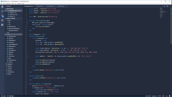172x97 pixels.
Task: Open the .gitignore file
Action: 13,64
